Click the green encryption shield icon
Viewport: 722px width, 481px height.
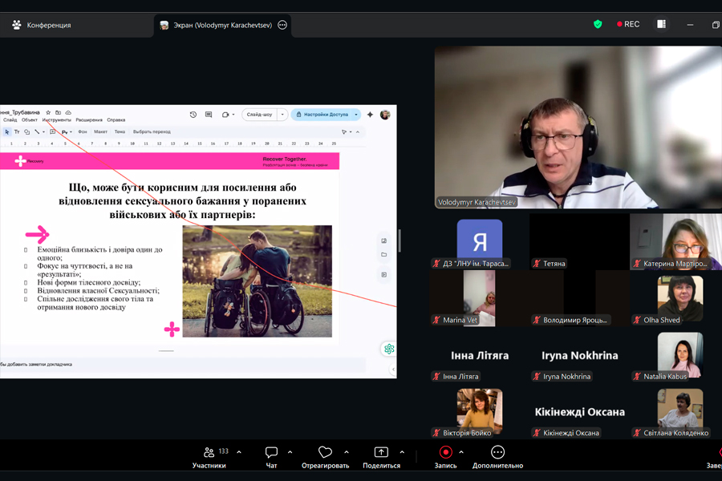(598, 24)
